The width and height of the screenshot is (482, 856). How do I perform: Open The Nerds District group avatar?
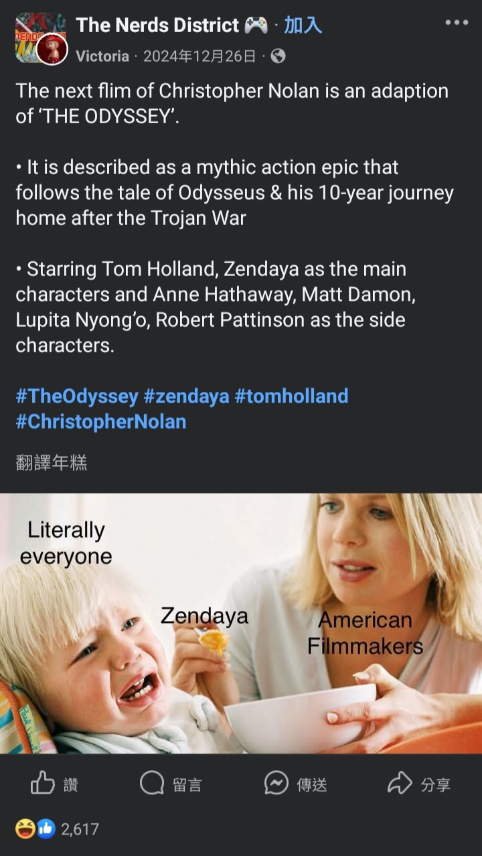coord(40,38)
